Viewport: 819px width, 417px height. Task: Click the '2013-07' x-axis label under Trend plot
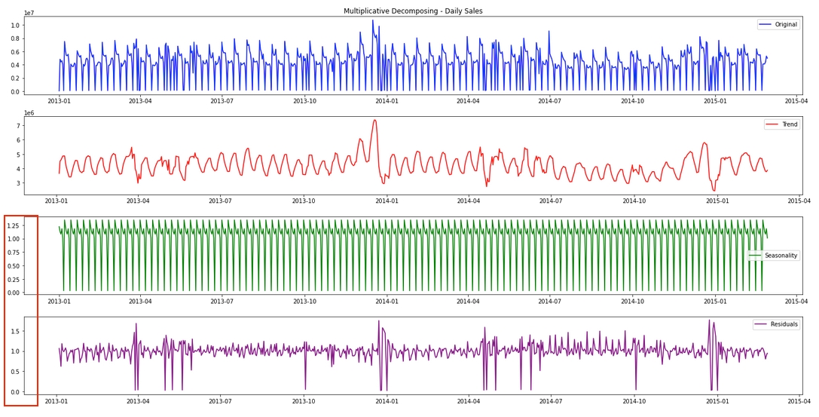[222, 201]
